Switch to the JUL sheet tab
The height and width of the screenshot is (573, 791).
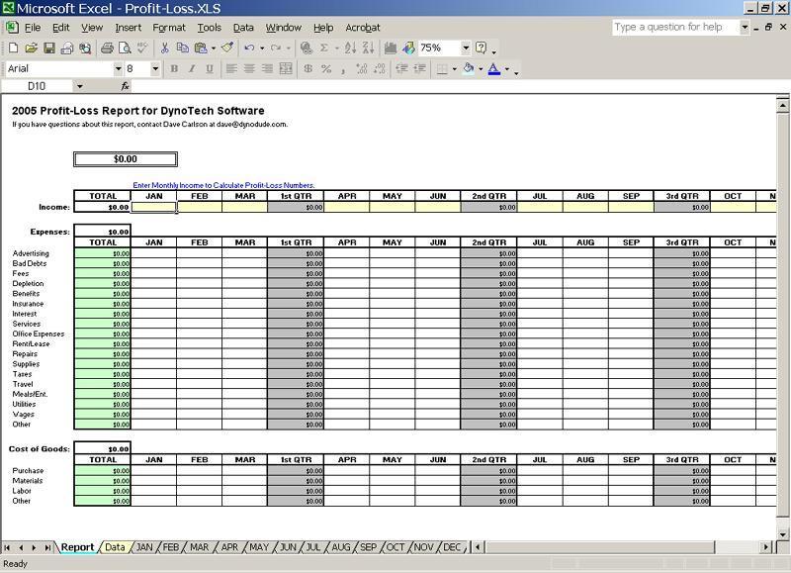pos(313,547)
